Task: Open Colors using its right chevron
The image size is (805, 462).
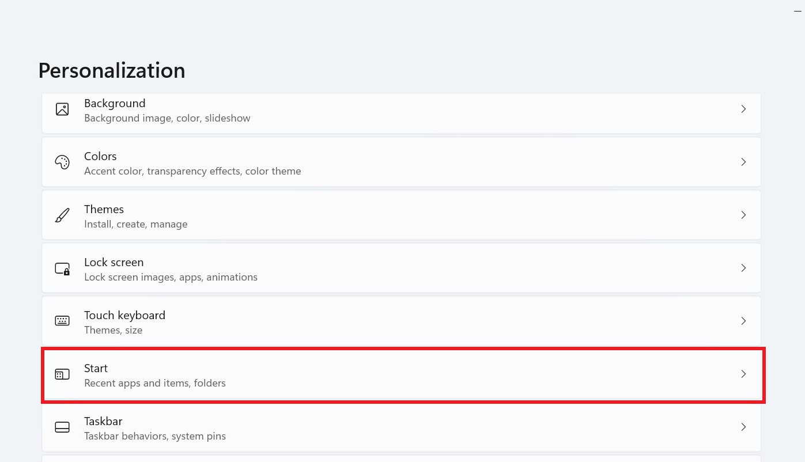Action: coord(743,162)
